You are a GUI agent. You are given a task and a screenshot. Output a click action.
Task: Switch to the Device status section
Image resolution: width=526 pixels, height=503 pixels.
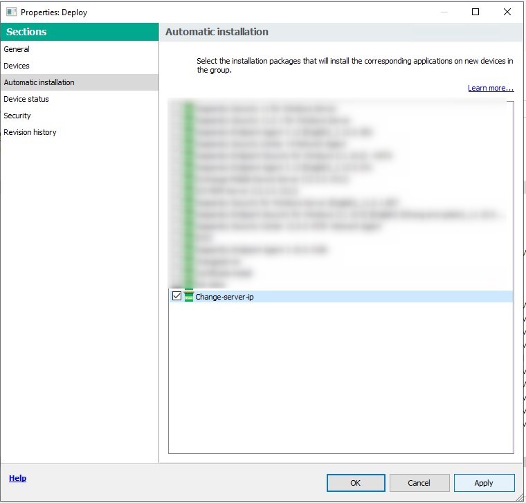[26, 99]
